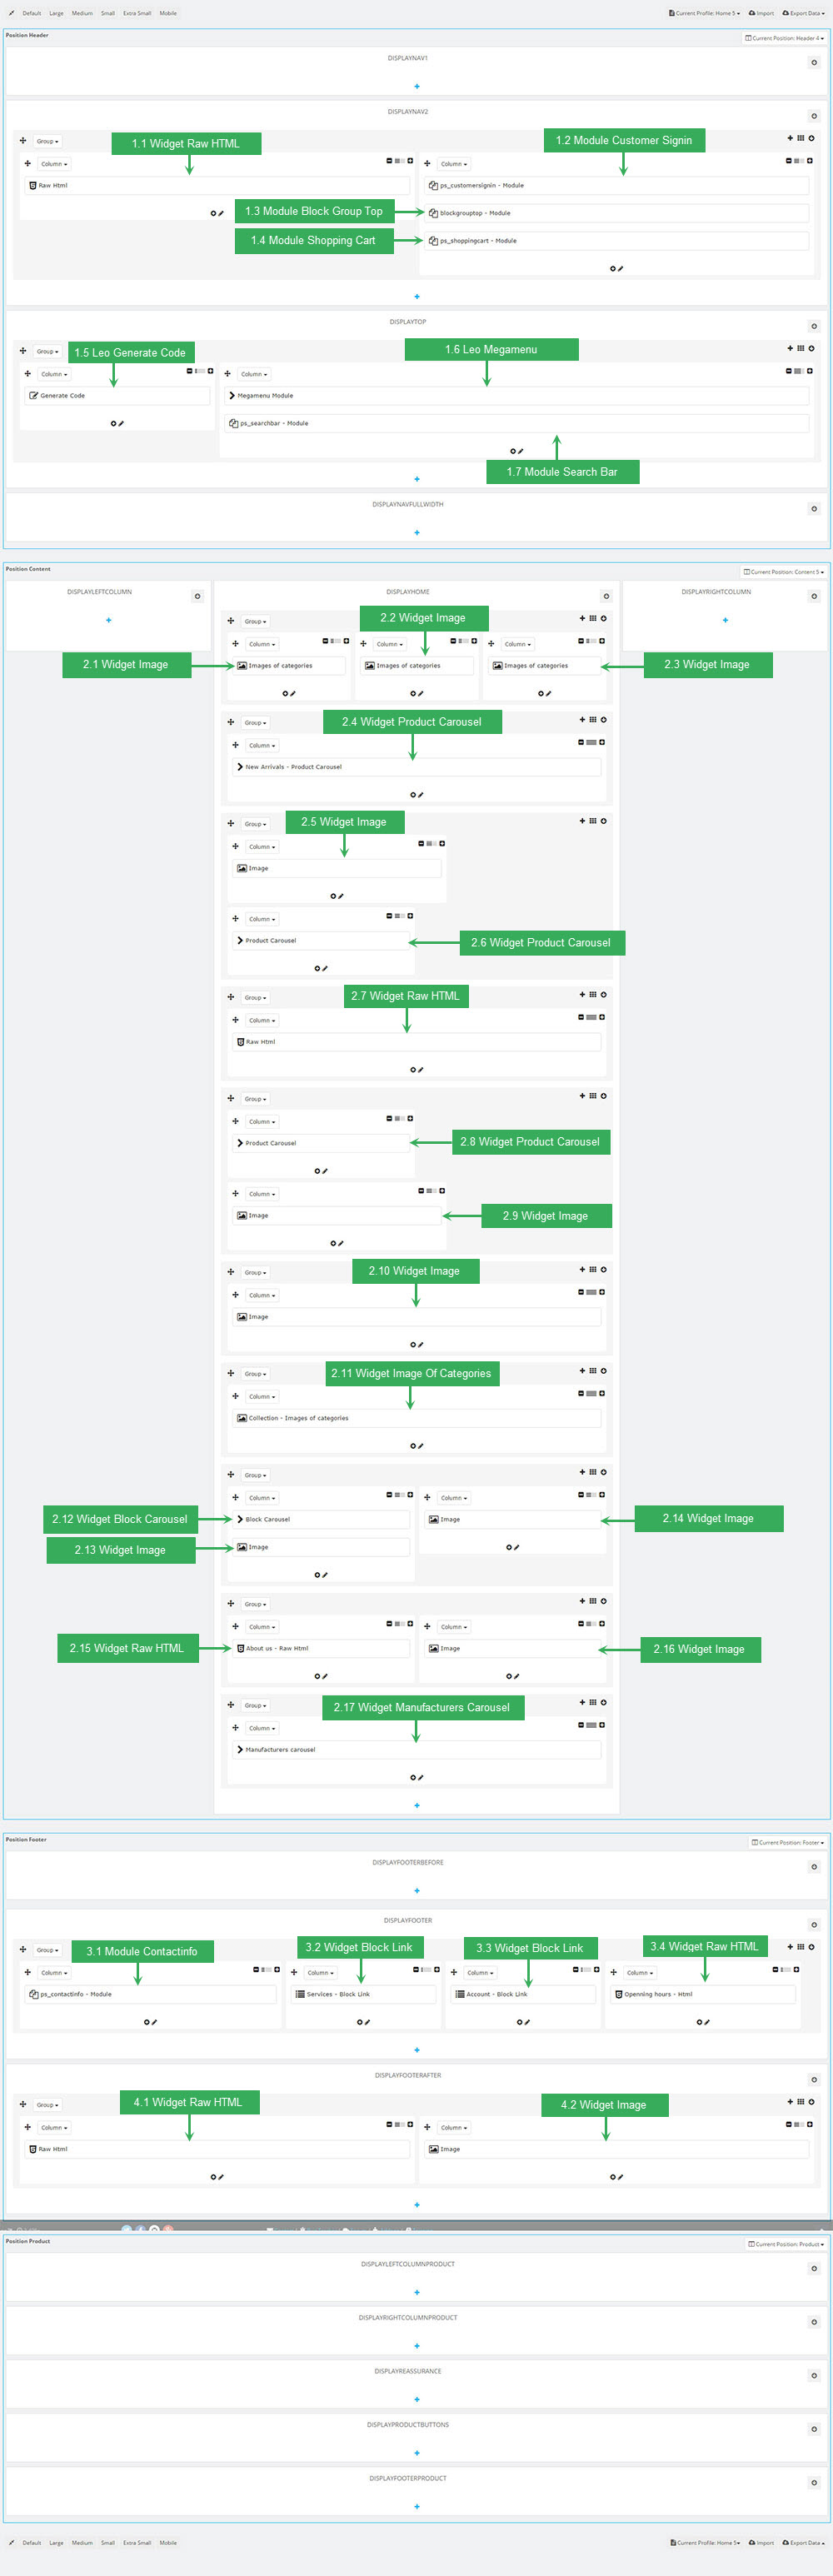Click the DISPLAYREASSURANCE plus icon
Viewport: 833px width, 2576px height.
click(x=417, y=2399)
